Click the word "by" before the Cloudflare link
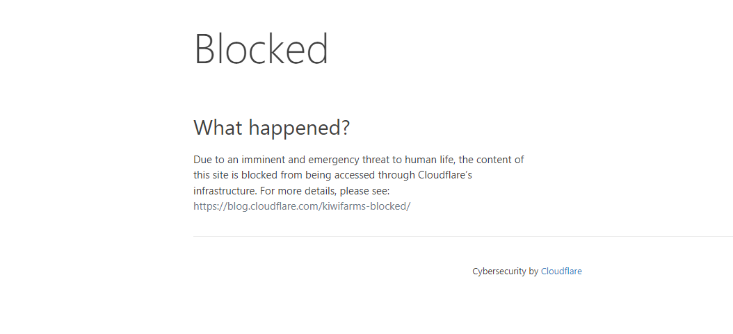The height and width of the screenshot is (334, 733). pyautogui.click(x=533, y=272)
